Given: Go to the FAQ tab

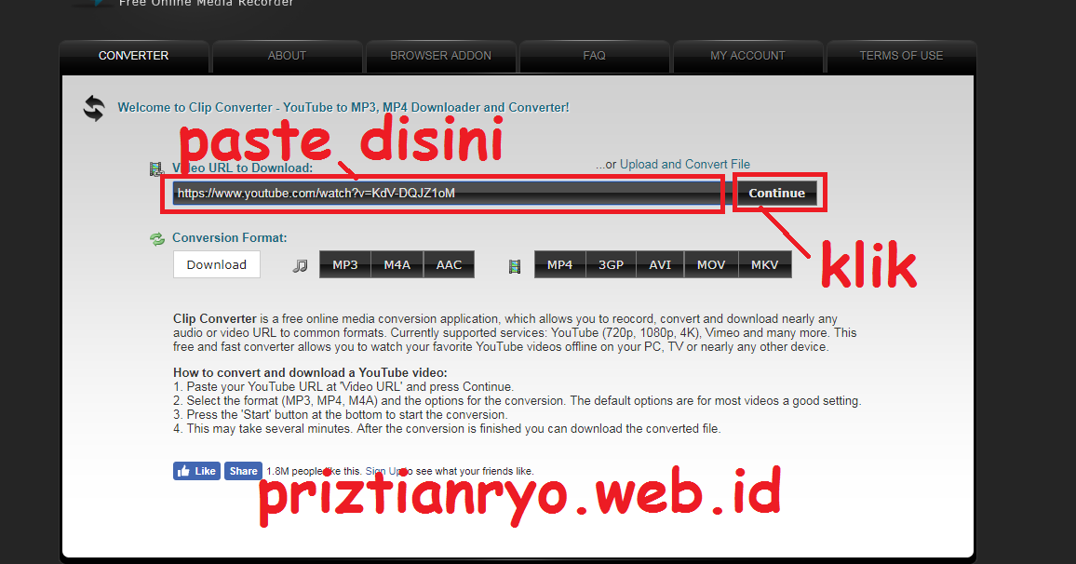Looking at the screenshot, I should click(x=594, y=56).
